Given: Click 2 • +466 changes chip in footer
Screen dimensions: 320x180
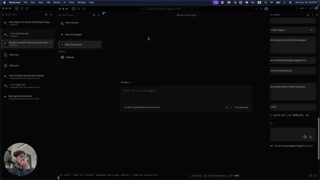Looking at the screenshot, I should click(233, 176).
